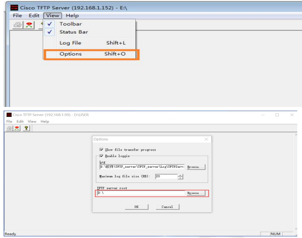302x238 pixels.
Task: Toggle the Enable logging checkbox
Action: click(x=101, y=156)
